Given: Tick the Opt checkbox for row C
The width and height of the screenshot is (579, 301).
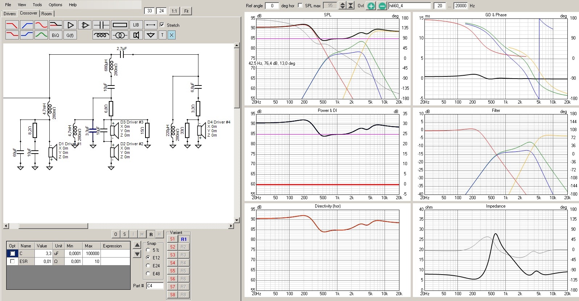Looking at the screenshot, I should click(x=13, y=254).
